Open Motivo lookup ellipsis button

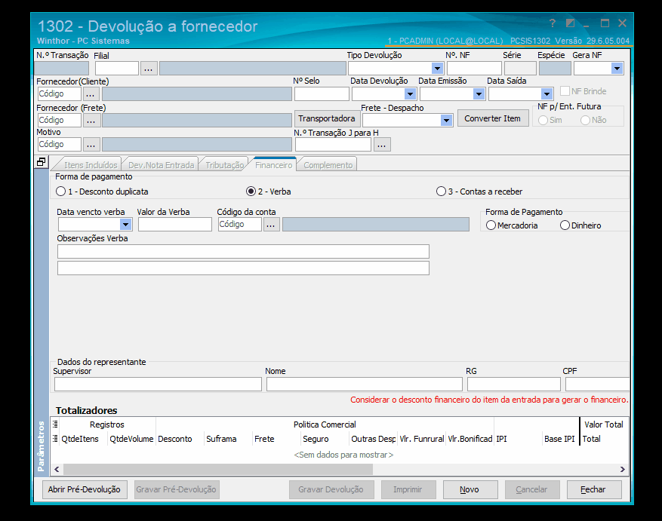point(91,144)
